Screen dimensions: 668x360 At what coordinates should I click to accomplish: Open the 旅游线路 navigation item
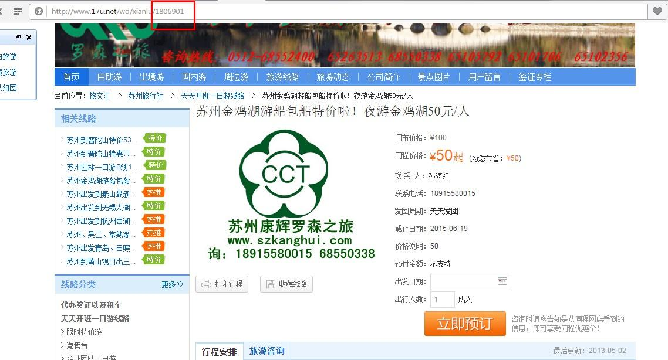pos(282,77)
